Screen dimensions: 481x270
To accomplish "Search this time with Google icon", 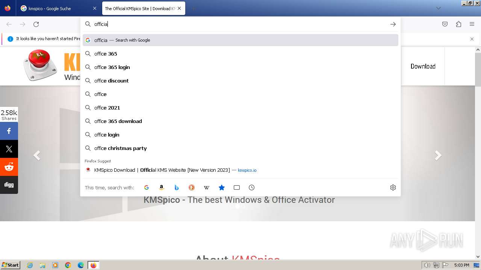I will click(147, 187).
